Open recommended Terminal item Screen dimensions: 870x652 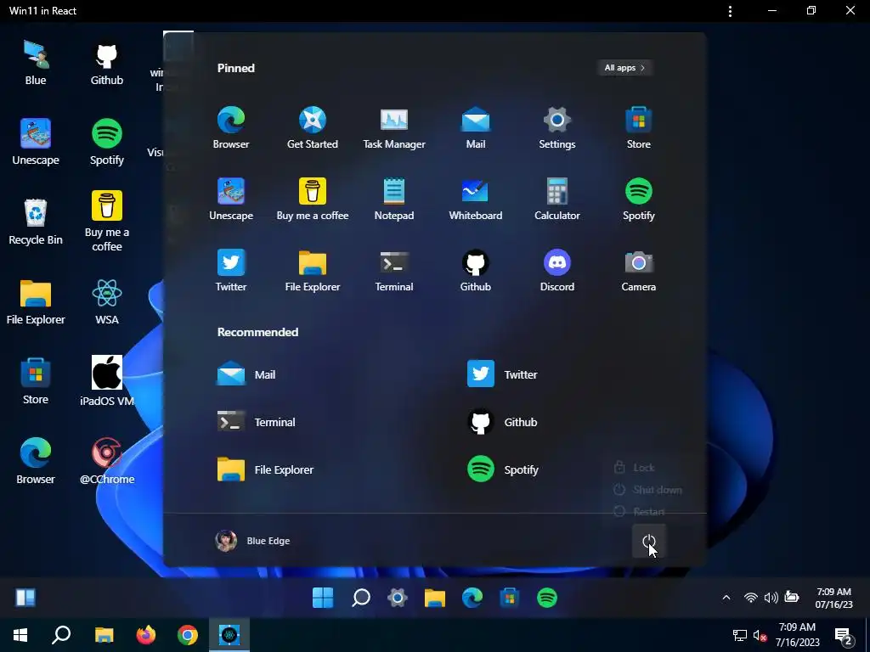(256, 422)
